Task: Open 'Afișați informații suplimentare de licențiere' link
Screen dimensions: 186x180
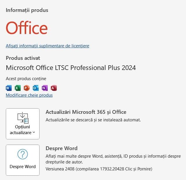Action: tap(47, 46)
